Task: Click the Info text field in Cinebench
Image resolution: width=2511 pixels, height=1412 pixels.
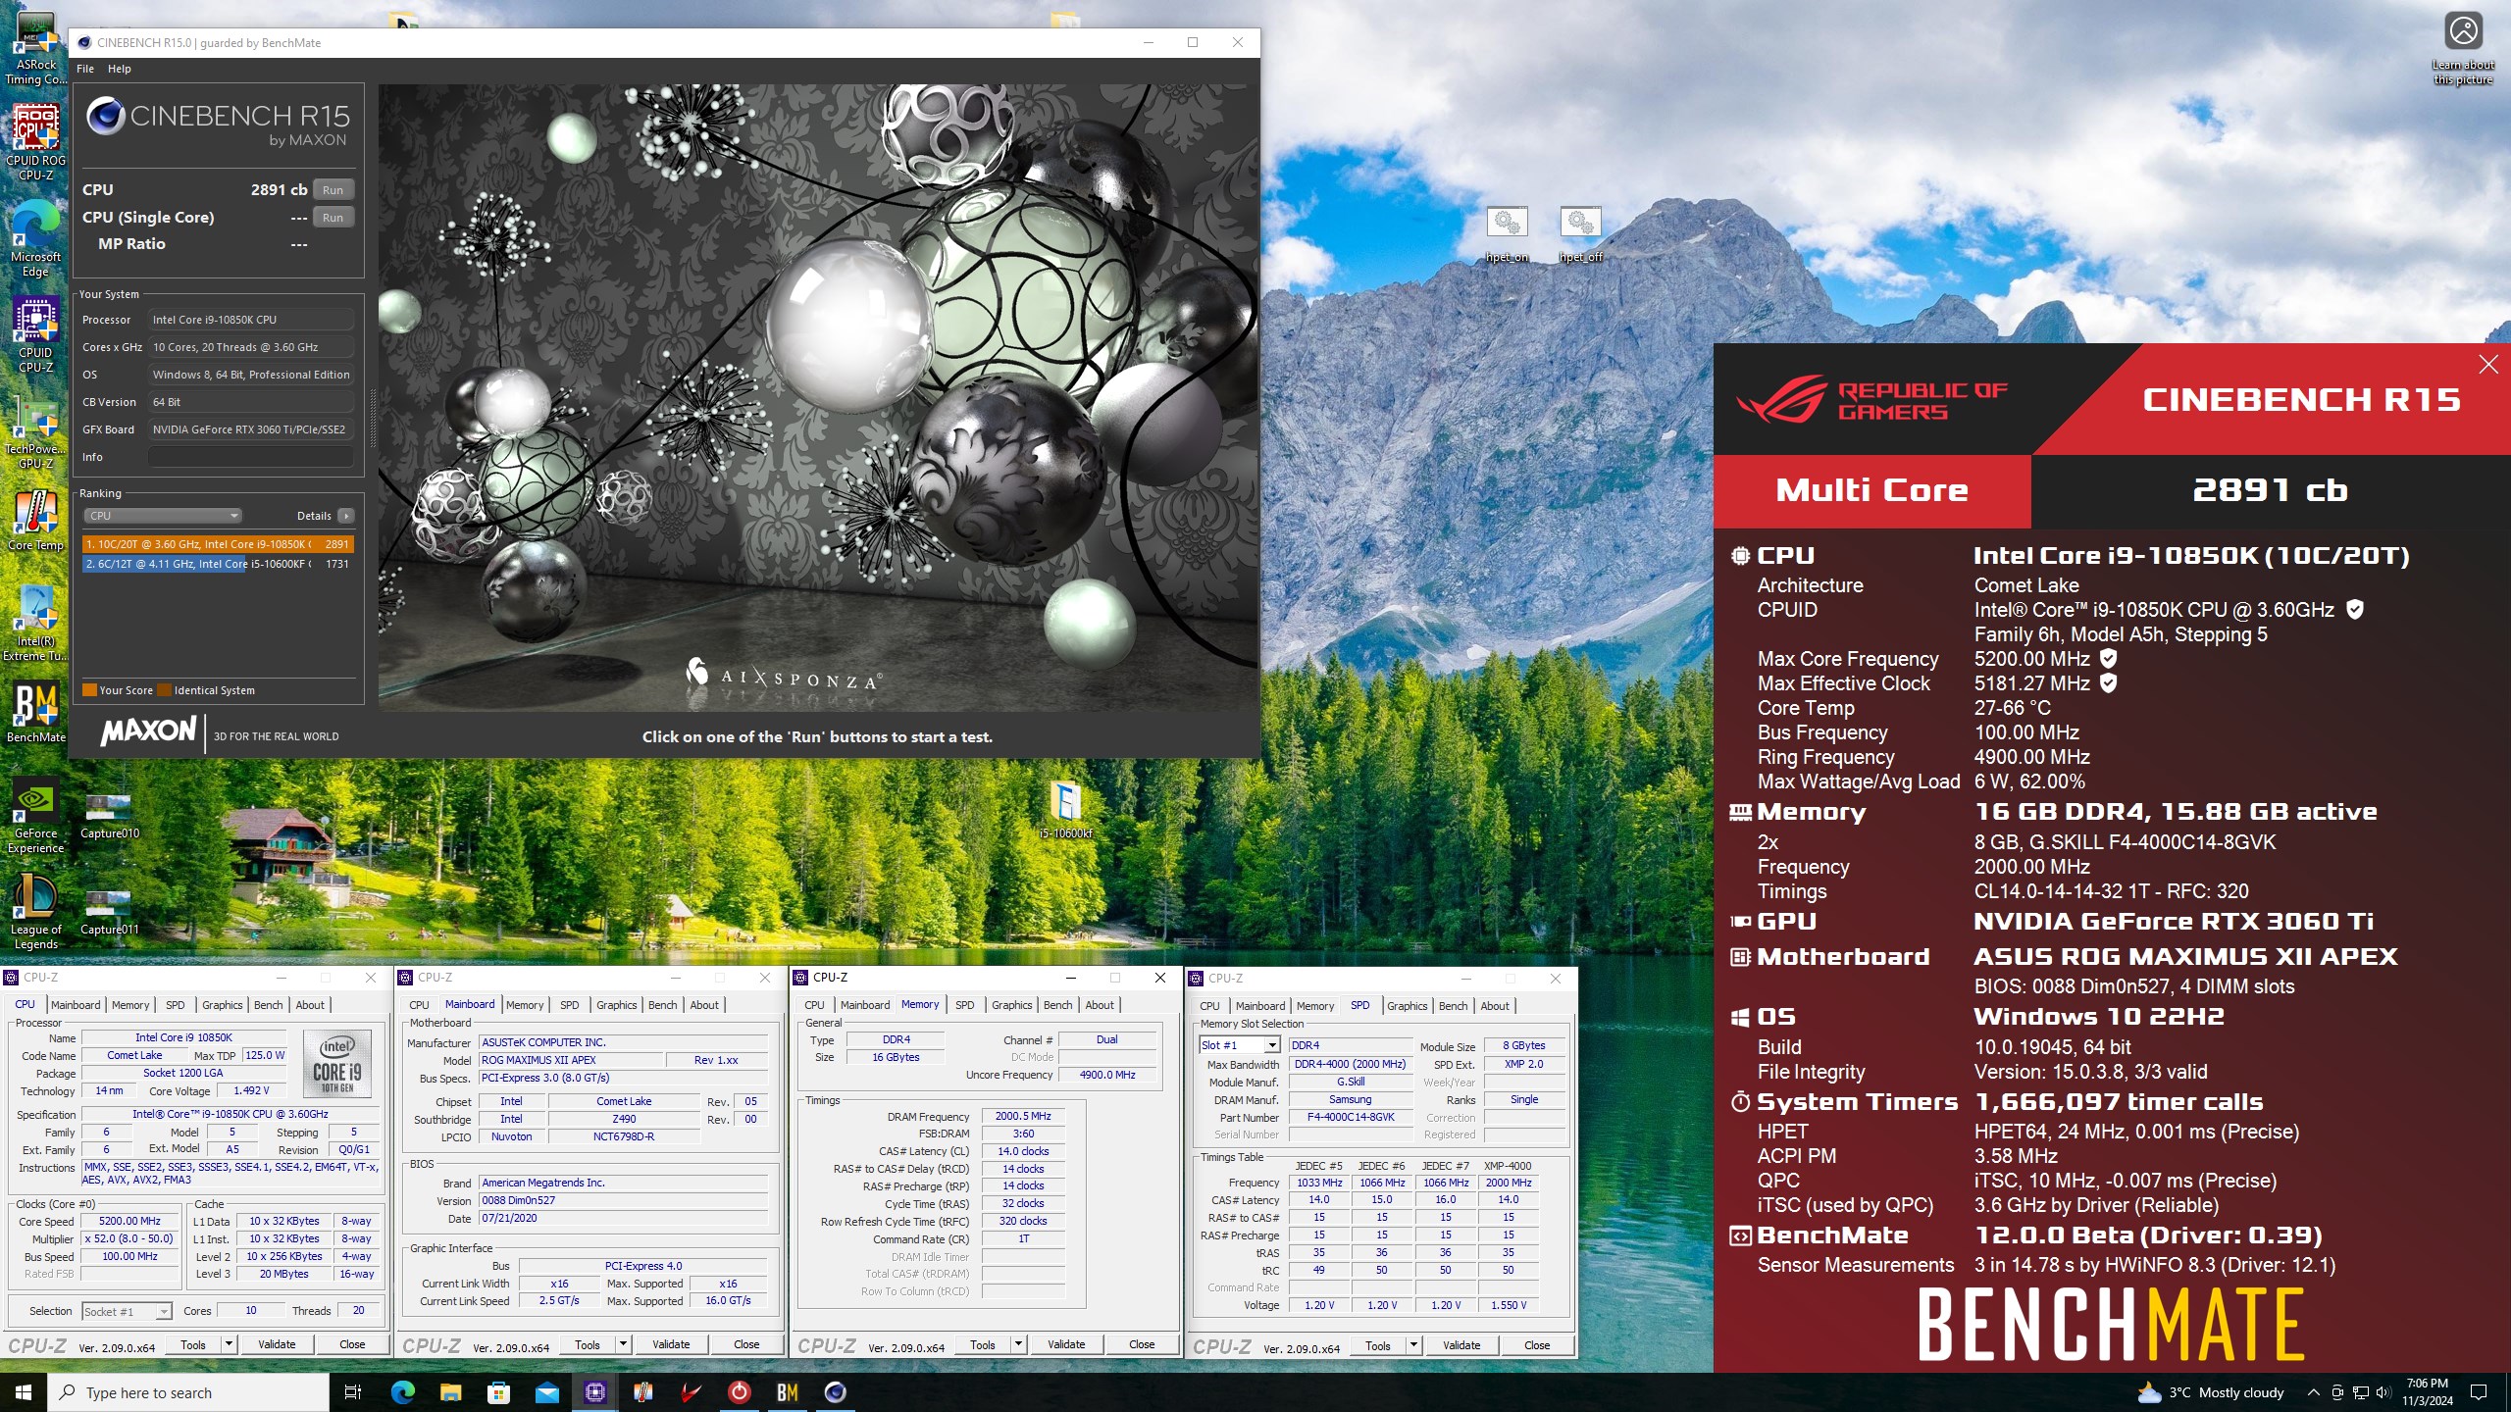Action: 251,457
